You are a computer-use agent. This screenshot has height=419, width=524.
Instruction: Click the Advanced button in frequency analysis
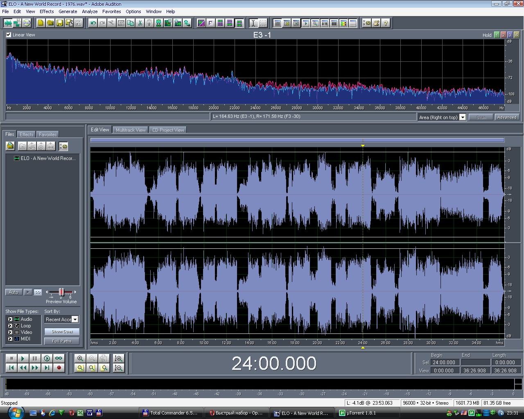point(507,117)
